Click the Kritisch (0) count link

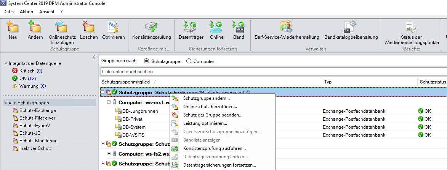[x=39, y=71]
